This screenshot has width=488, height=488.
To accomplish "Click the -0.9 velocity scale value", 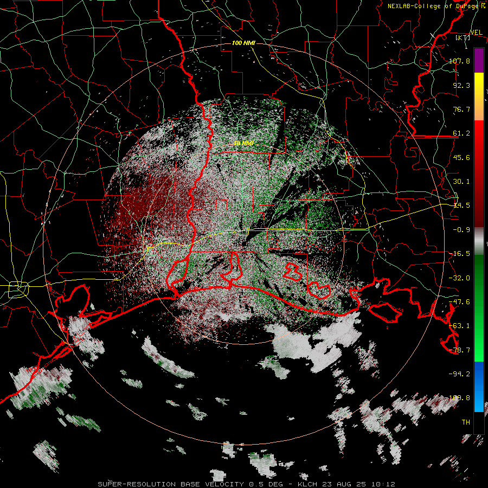I will point(461,230).
